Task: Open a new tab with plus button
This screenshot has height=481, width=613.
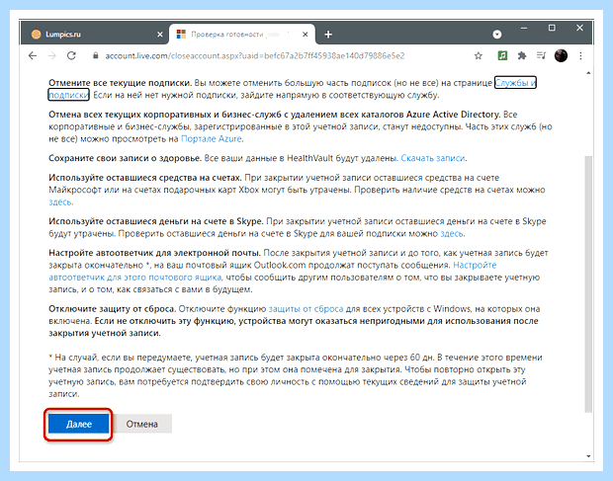Action: pyautogui.click(x=328, y=35)
